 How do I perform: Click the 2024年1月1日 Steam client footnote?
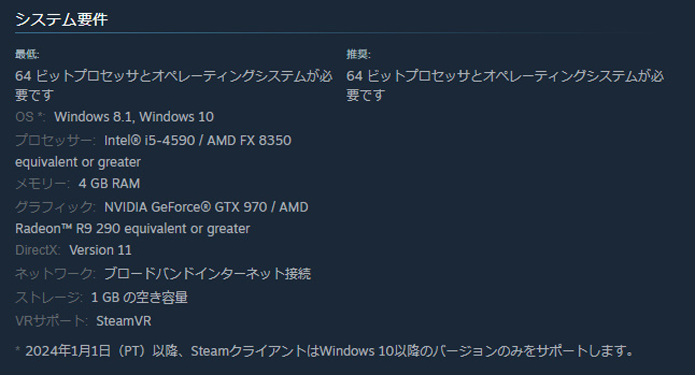tap(324, 351)
